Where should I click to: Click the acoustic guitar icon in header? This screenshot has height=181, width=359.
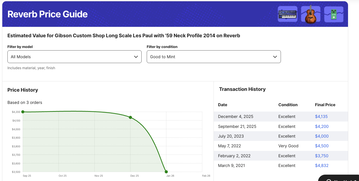(310, 14)
